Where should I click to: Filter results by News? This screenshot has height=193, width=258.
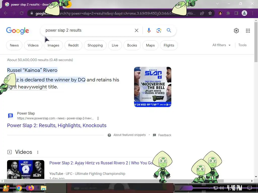point(14,45)
